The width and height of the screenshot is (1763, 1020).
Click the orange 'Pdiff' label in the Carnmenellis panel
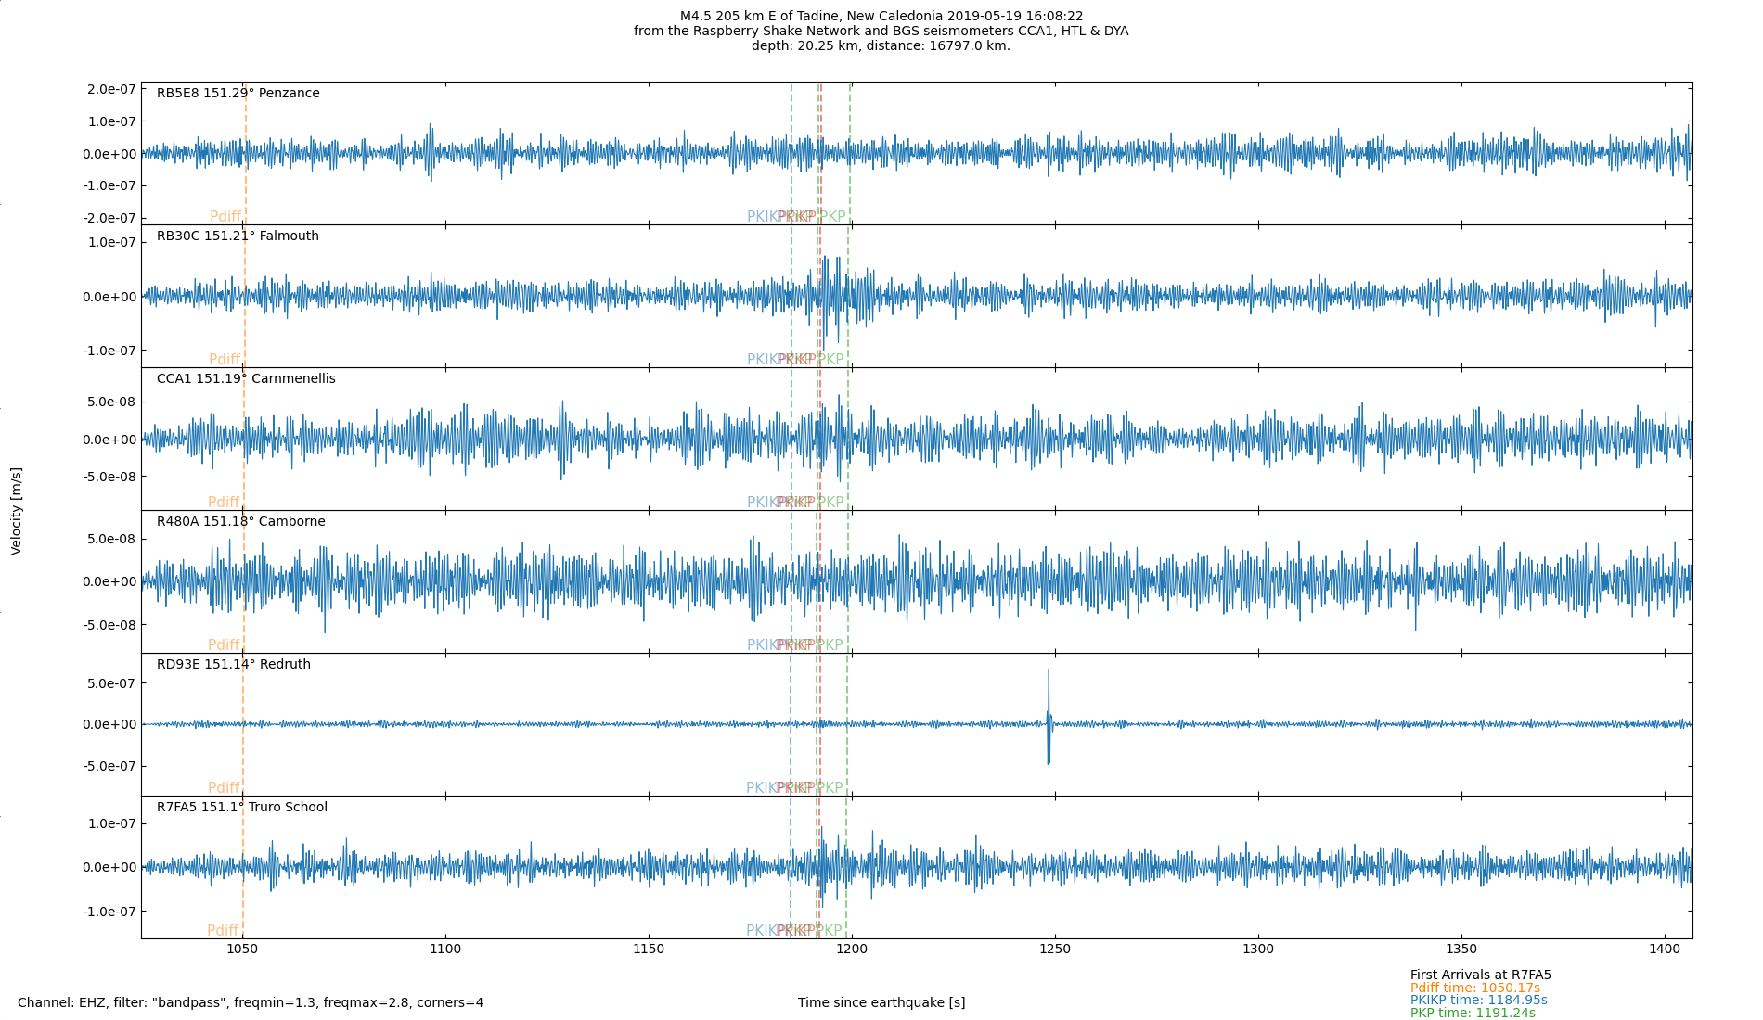click(224, 503)
